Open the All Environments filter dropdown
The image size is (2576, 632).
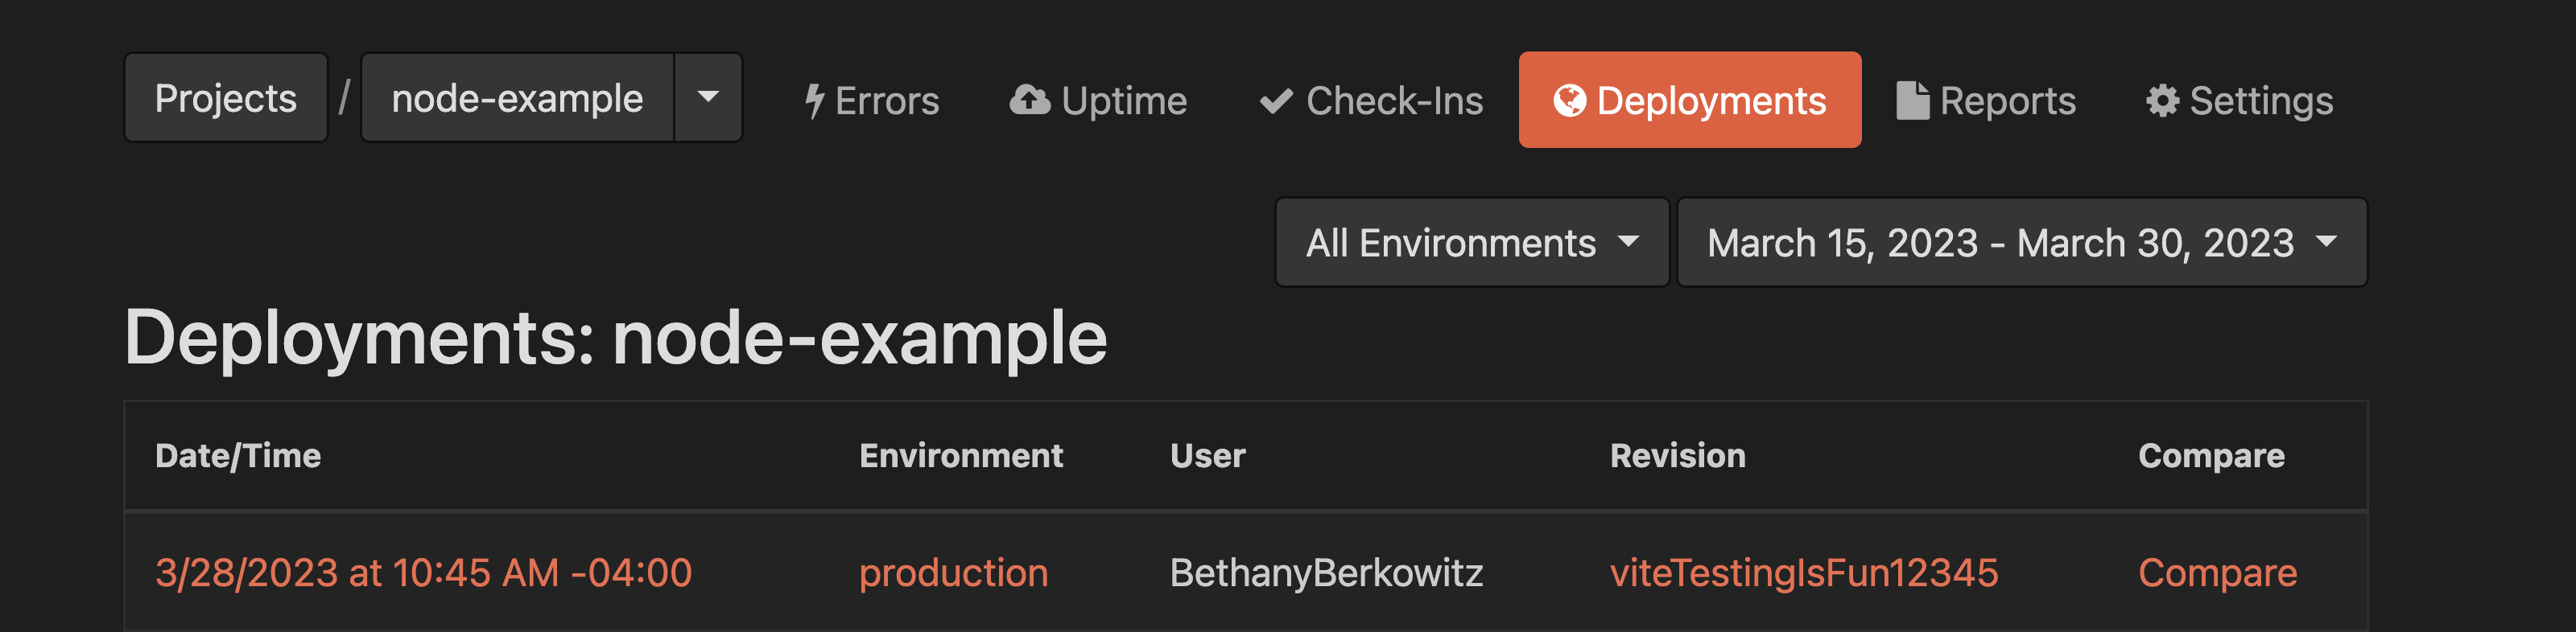tap(1471, 241)
